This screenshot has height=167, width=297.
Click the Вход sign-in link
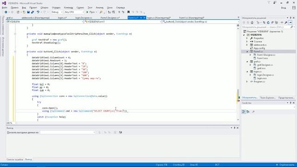284,8
